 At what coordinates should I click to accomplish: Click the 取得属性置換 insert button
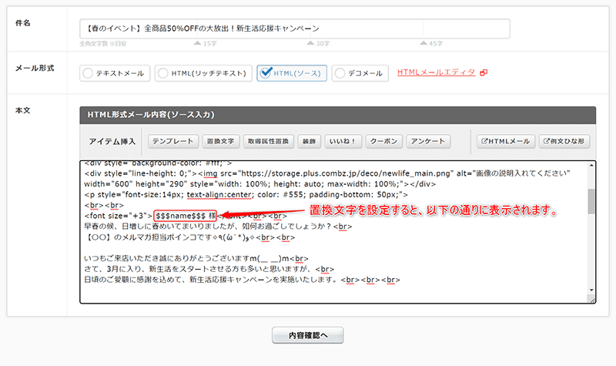click(268, 142)
